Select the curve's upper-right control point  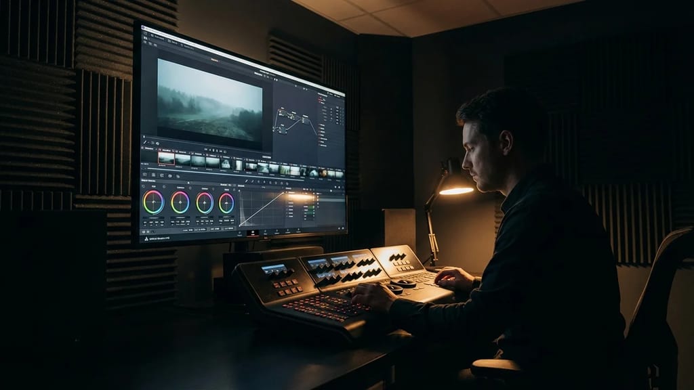[283, 192]
